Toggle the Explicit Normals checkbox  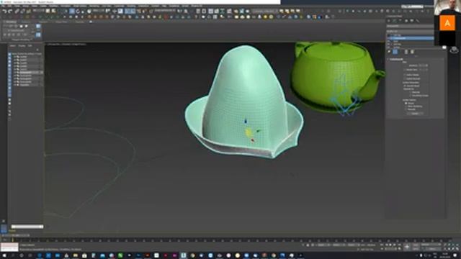[405, 78]
